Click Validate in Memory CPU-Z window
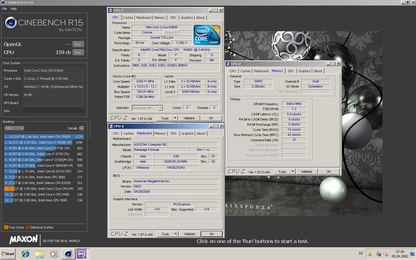Screen dimensions: 416x260 307,172
